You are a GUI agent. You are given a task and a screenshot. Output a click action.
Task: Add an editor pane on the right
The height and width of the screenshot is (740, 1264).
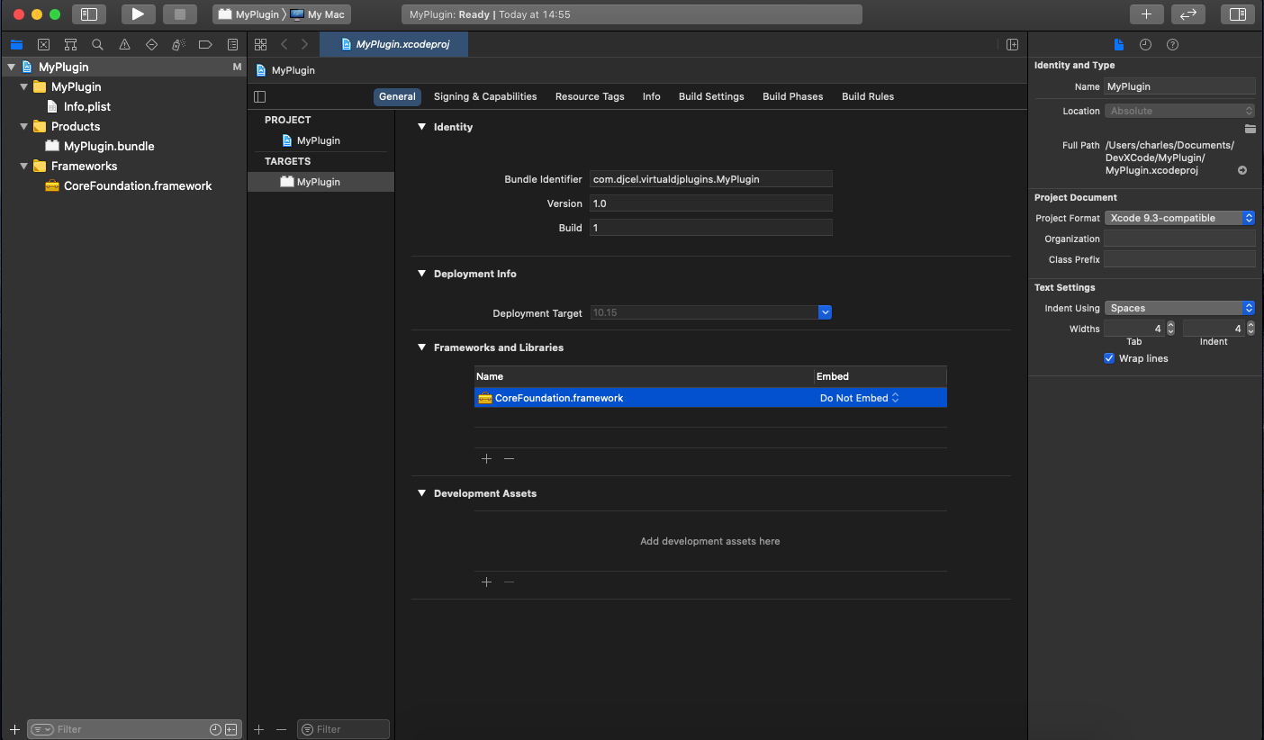(x=1012, y=44)
